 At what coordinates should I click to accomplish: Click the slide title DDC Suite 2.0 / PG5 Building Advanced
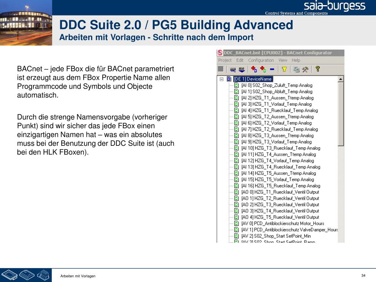176,25
